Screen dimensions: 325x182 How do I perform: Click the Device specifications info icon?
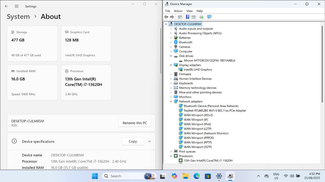click(x=14, y=141)
